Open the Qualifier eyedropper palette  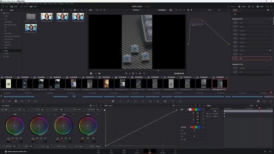128,101
